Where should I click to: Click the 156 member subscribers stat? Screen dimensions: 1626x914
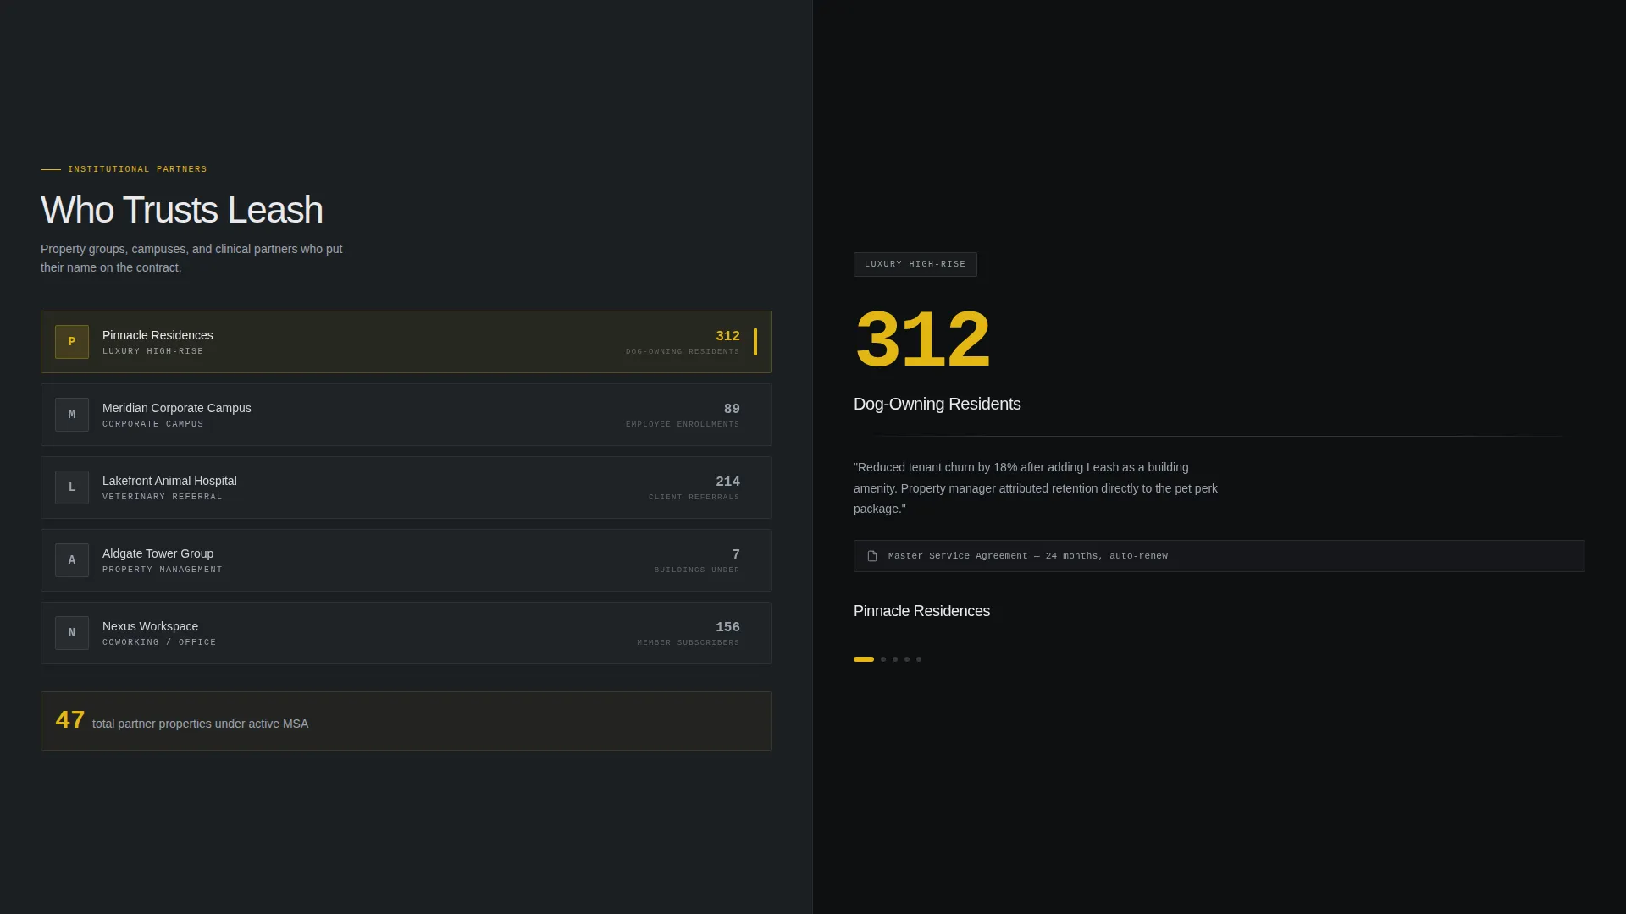tap(689, 633)
